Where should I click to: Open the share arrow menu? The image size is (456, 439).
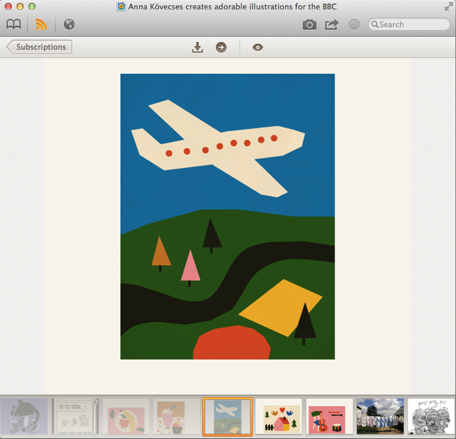point(332,24)
